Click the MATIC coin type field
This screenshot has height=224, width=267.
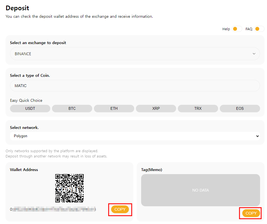[135, 86]
